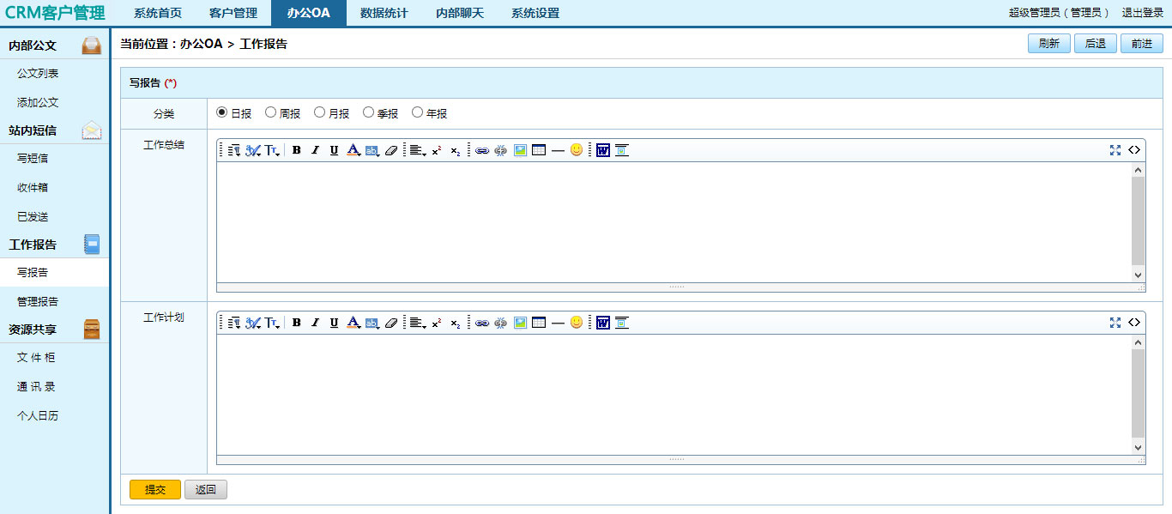
Task: Open text alignment dropdown in 工作计划 editor
Action: pos(417,323)
